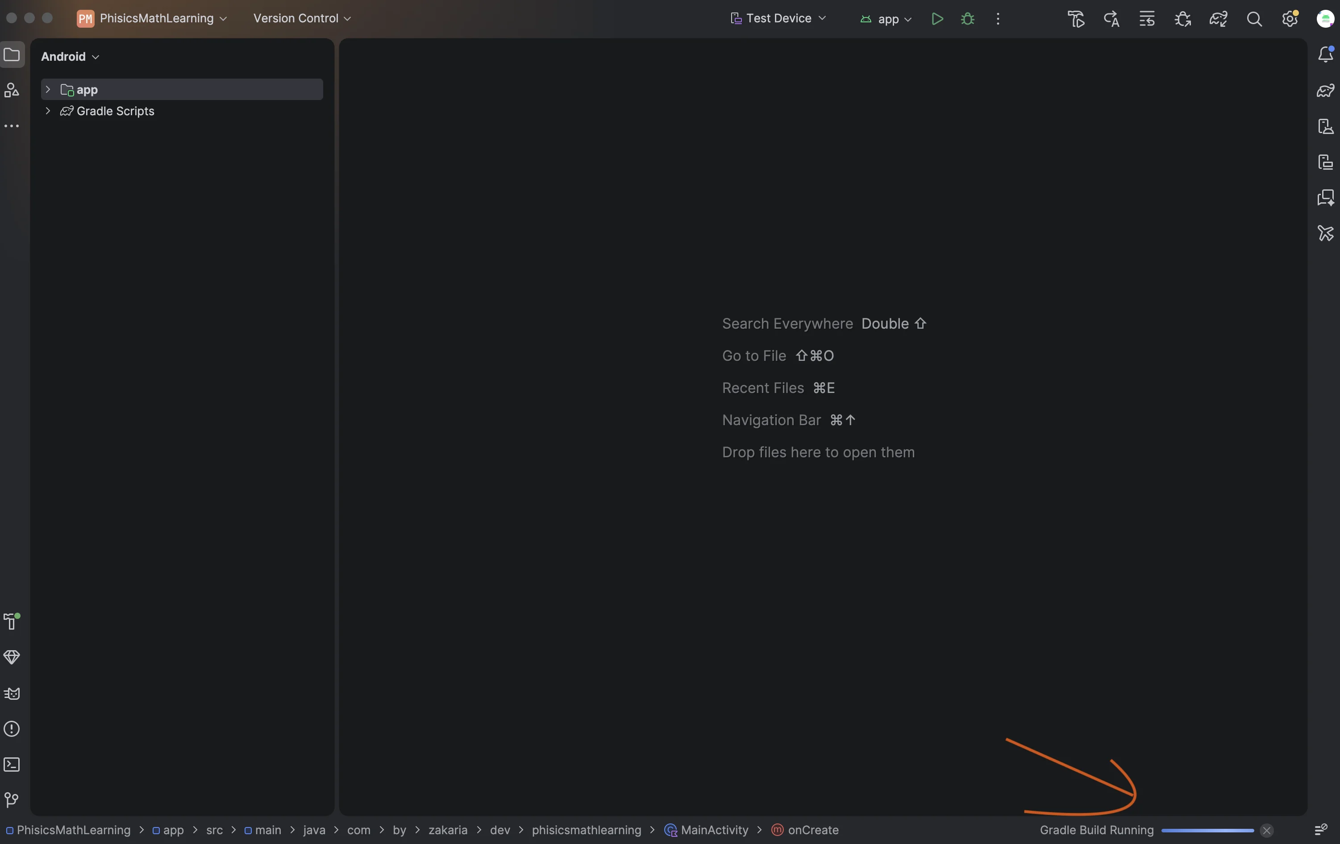The width and height of the screenshot is (1340, 844).
Task: Open Search Everywhere magnifier icon
Action: [1254, 19]
